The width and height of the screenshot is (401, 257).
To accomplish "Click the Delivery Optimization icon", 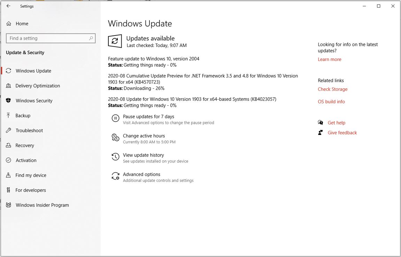I will point(8,86).
